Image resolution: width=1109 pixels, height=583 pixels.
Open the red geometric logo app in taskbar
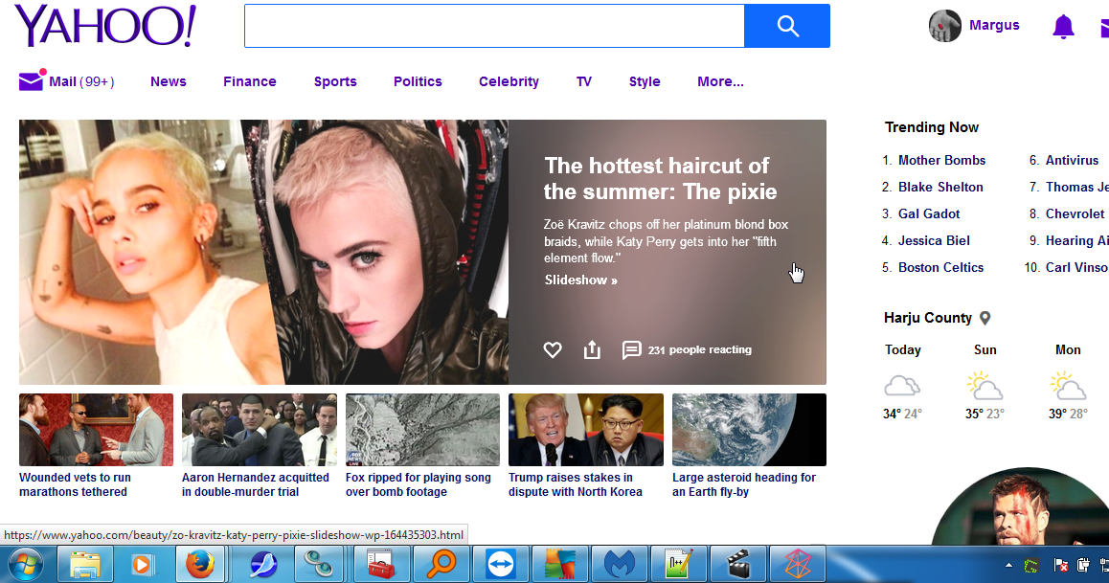[798, 565]
